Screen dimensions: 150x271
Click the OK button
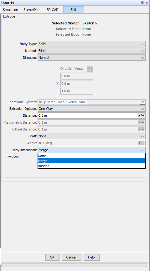click(52, 257)
